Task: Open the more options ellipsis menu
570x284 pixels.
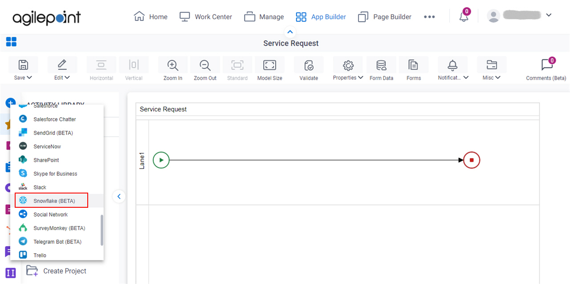Action: click(x=429, y=16)
